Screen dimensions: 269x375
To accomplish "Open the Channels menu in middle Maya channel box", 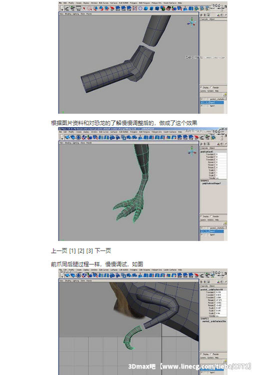I will tap(204, 148).
